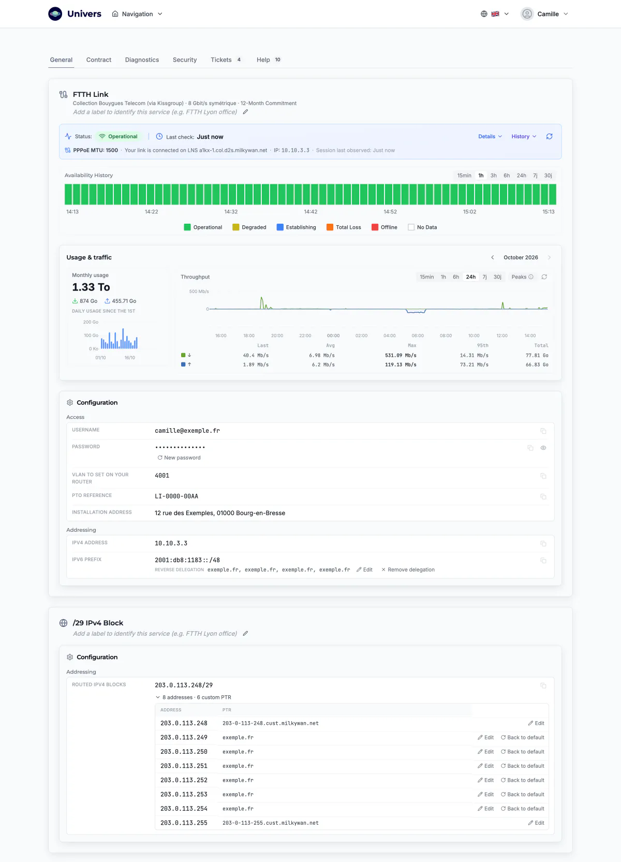Click the download usage 874 Go icon

click(x=75, y=301)
